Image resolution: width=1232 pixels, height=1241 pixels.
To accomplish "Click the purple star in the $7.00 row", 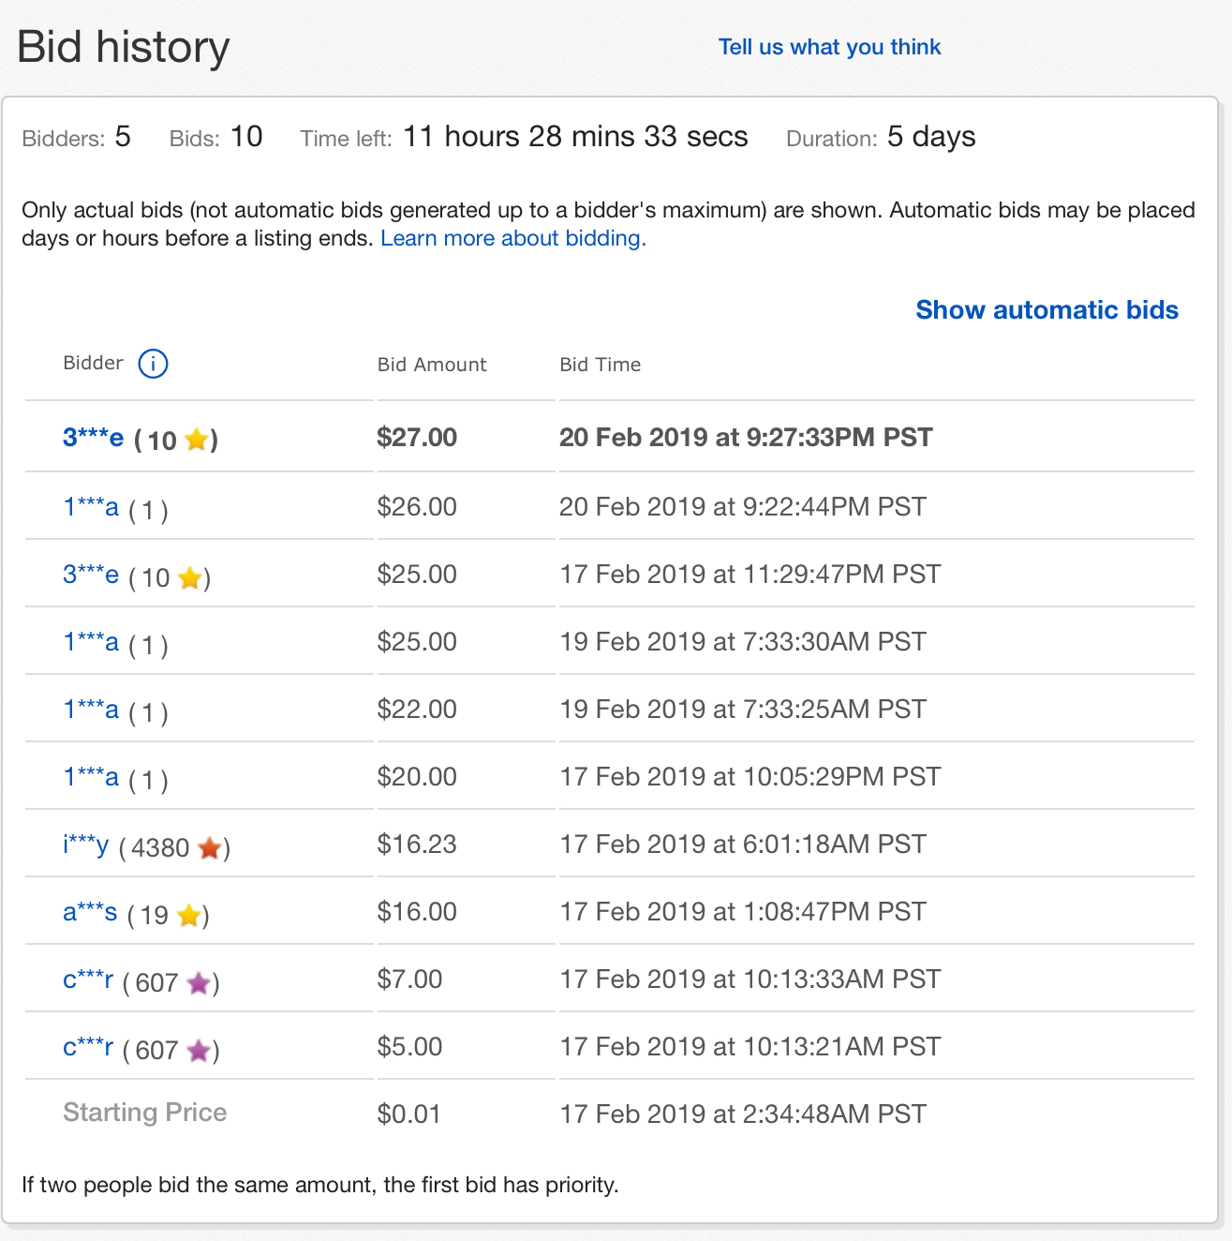I will point(199,983).
